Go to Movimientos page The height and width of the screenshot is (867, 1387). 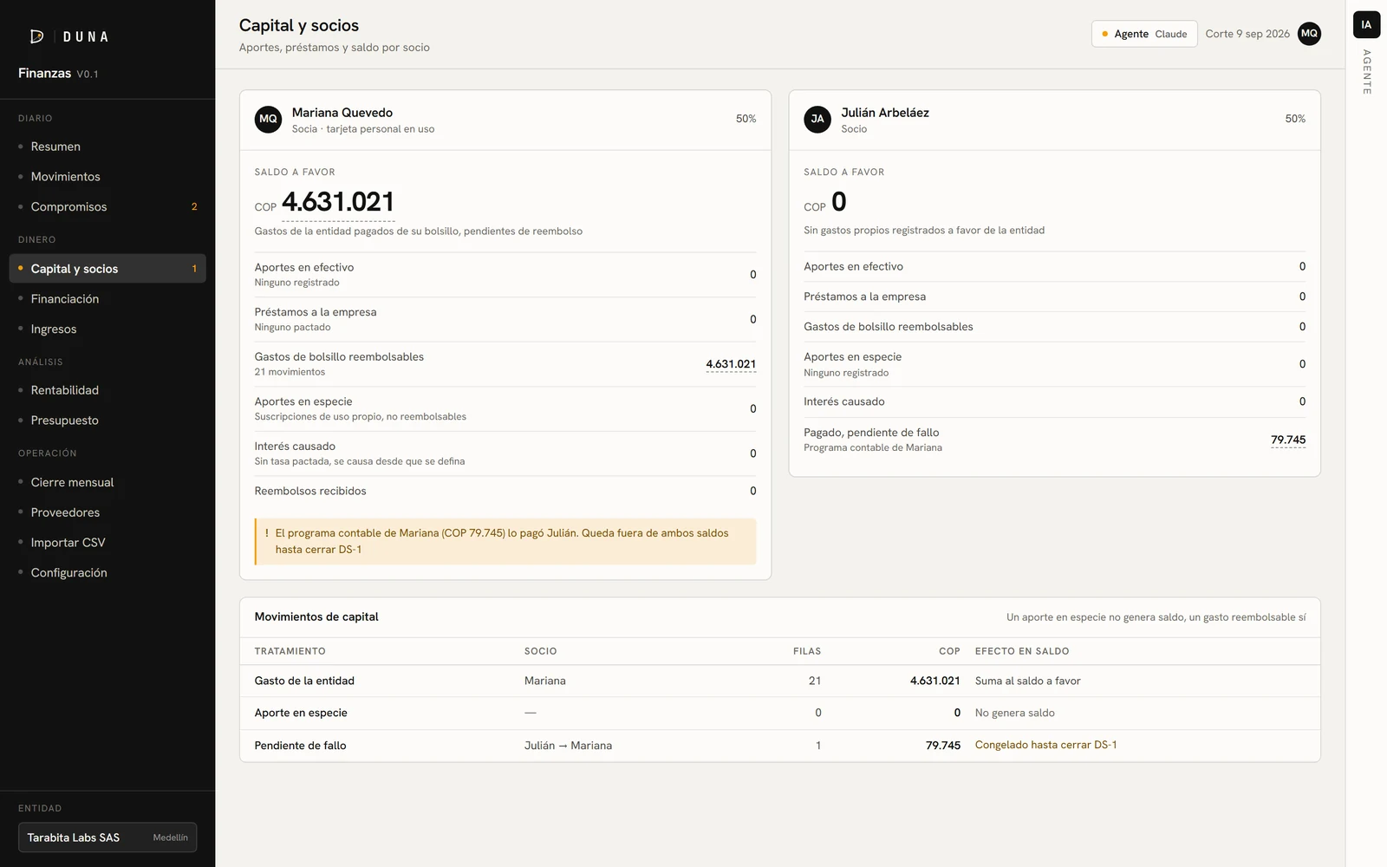tap(107, 177)
